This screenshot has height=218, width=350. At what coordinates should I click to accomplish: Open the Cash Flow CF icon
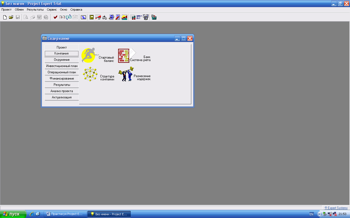[98, 17]
